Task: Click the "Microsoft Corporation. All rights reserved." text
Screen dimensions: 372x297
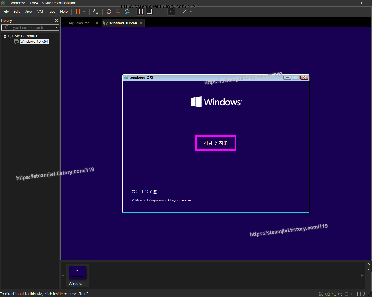Action: click(x=164, y=200)
